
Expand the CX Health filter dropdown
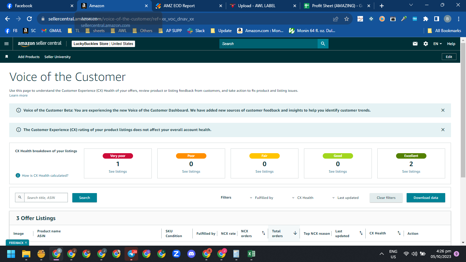point(303,198)
